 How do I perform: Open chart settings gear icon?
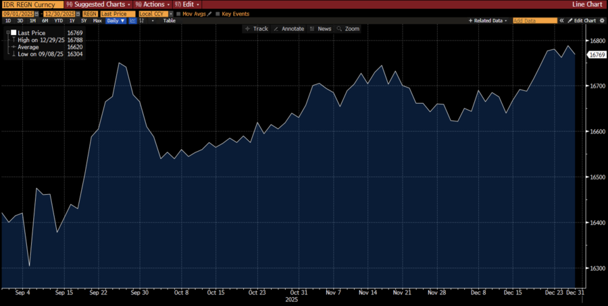(602, 21)
